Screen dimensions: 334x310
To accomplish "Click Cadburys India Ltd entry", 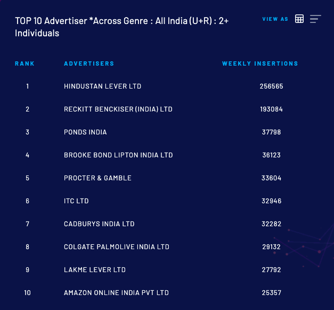I will pyautogui.click(x=99, y=224).
